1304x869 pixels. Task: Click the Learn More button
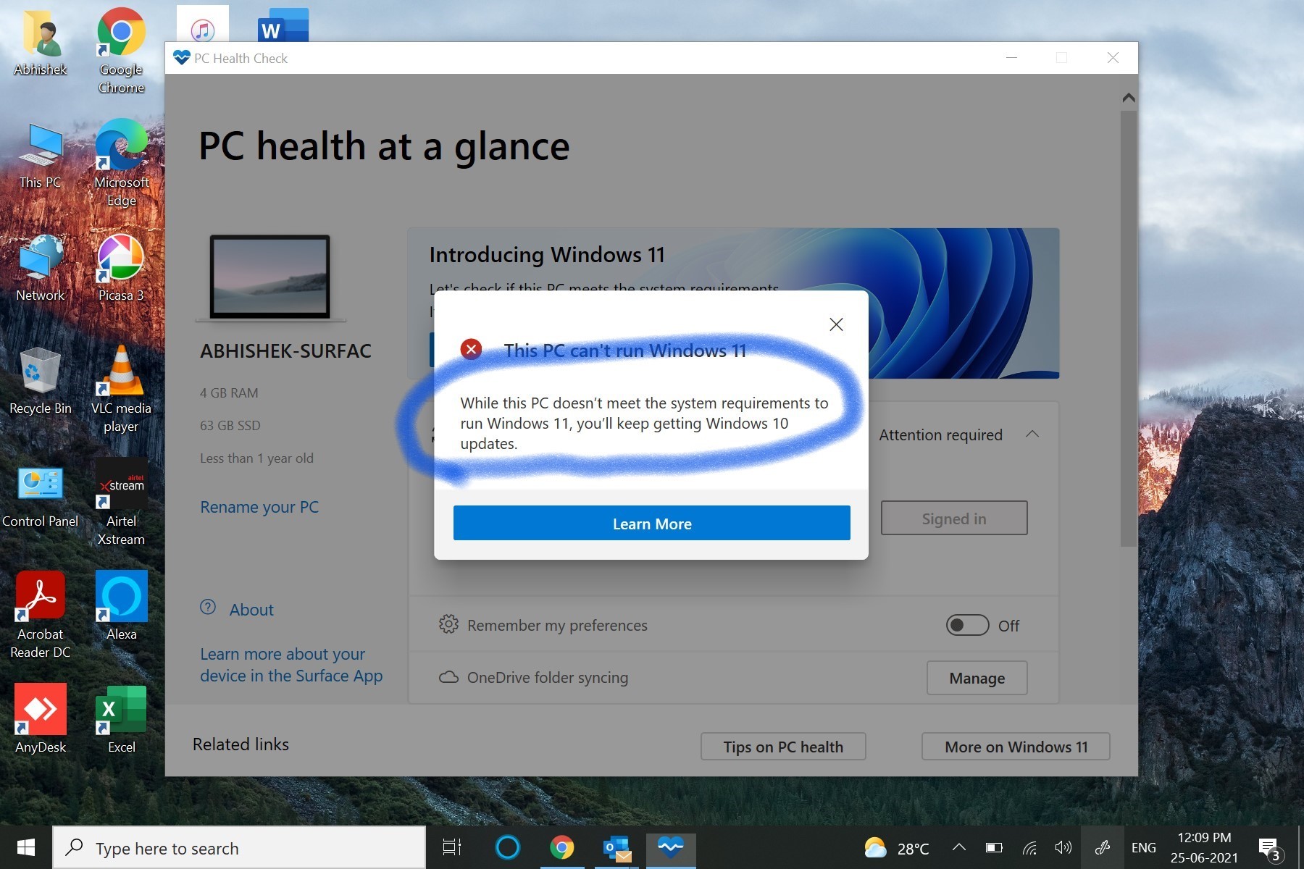(651, 523)
